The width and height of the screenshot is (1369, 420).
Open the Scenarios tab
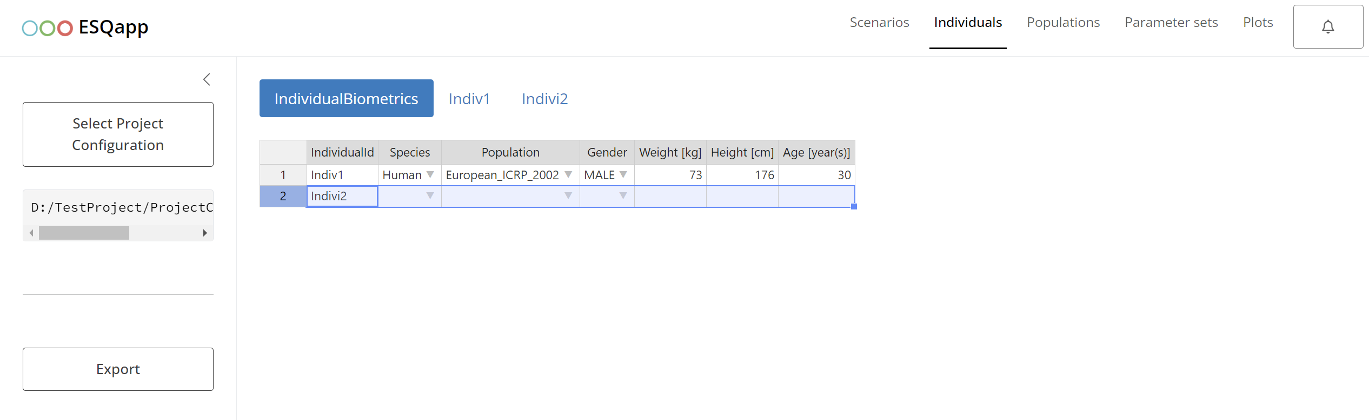(879, 23)
